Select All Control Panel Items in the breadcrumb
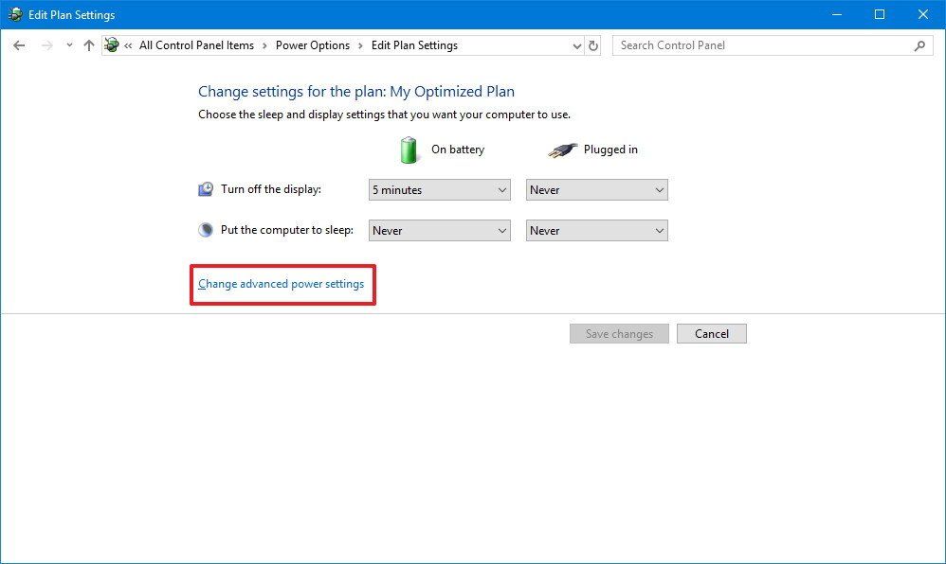 (x=196, y=44)
